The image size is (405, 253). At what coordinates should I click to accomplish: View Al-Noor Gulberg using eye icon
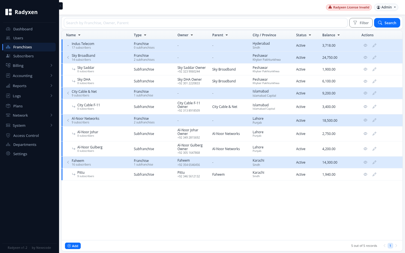(365, 149)
